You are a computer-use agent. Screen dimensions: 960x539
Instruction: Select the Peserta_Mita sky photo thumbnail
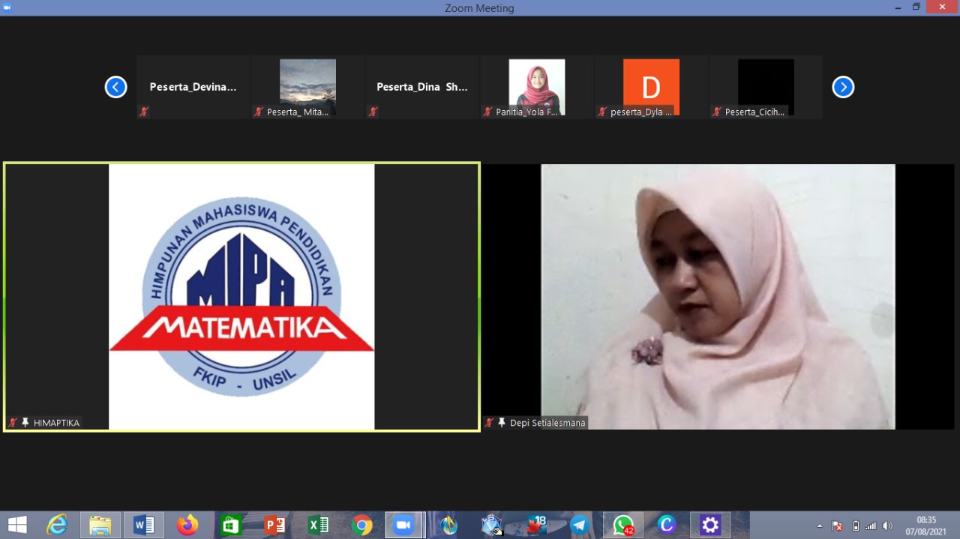[x=307, y=82]
